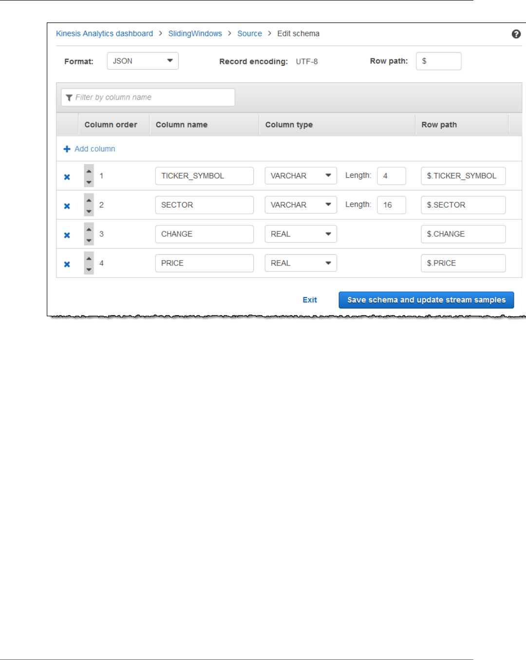Move PRICE column up with arrow
This screenshot has width=526, height=660.
[x=89, y=259]
